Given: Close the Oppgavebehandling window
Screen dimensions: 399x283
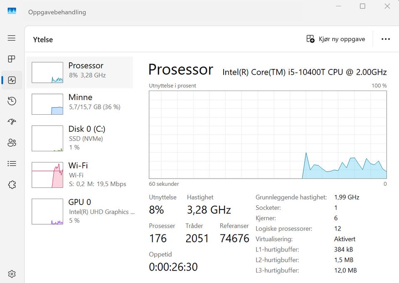Looking at the screenshot, I should click(387, 6).
